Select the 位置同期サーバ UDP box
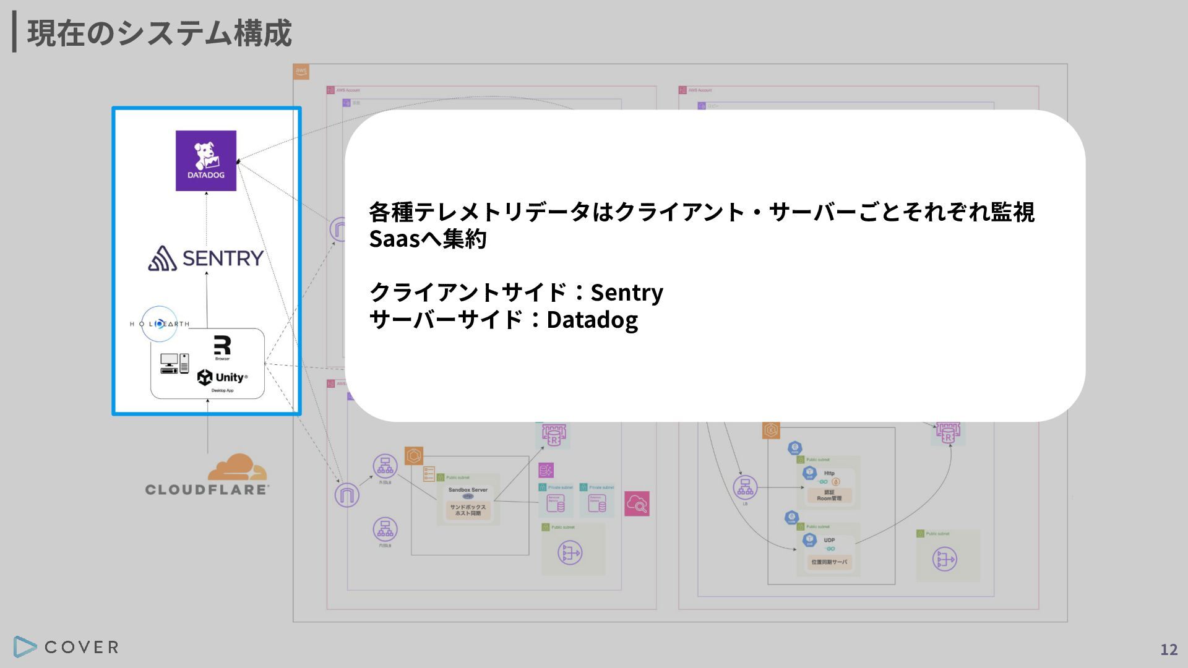Viewport: 1188px width, 668px height. 829,550
